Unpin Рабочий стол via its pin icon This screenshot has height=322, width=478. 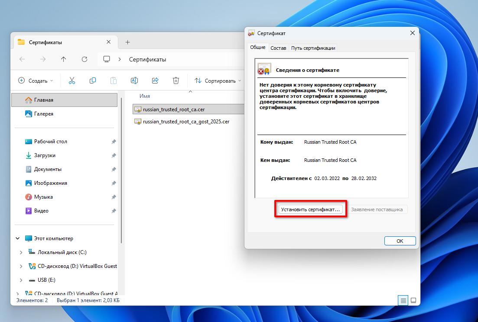click(114, 142)
